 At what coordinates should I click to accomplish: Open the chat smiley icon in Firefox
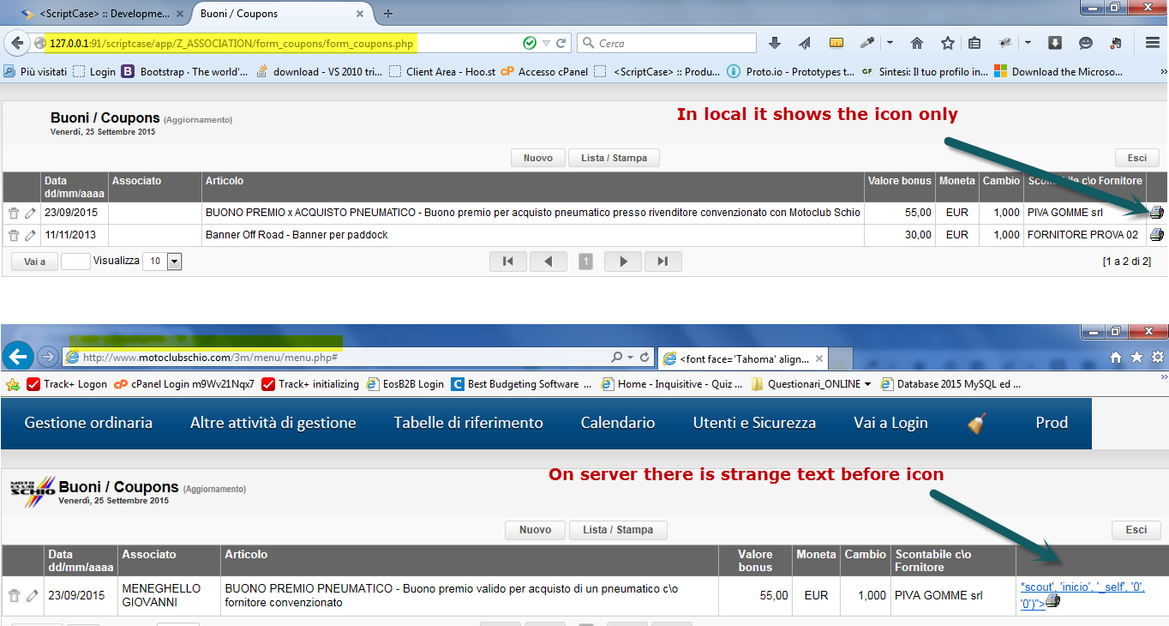pyautogui.click(x=1086, y=43)
